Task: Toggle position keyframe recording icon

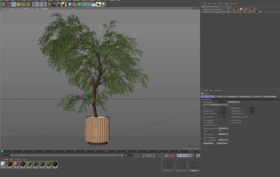Action: [x=178, y=156]
